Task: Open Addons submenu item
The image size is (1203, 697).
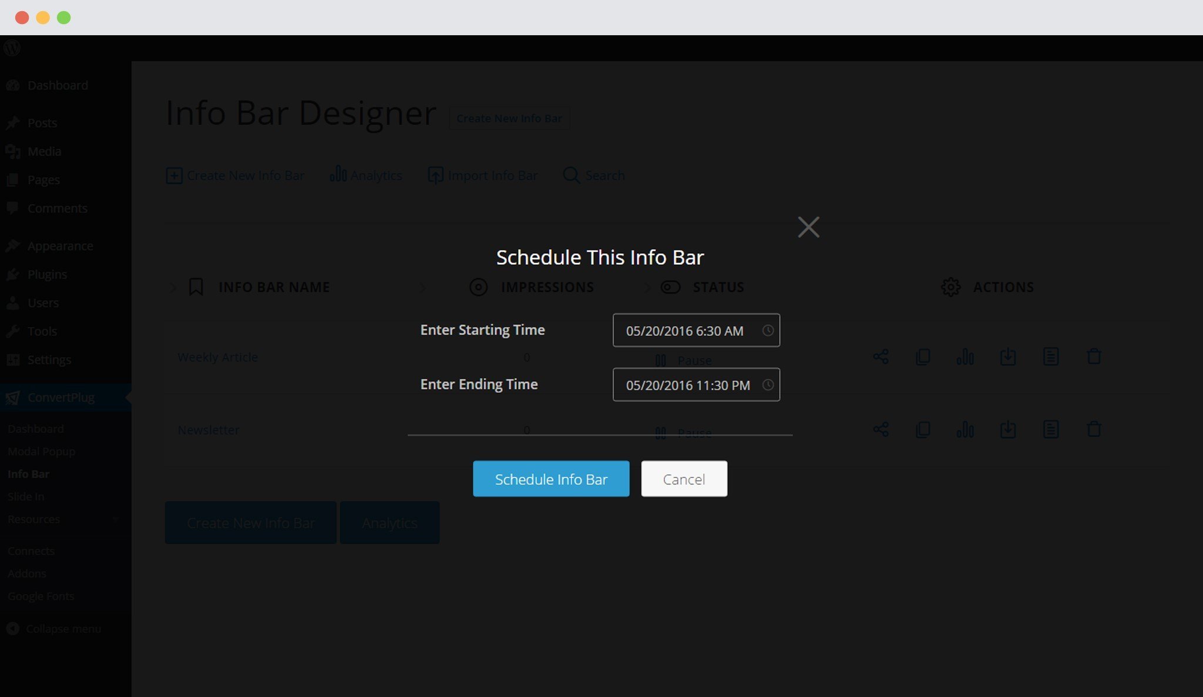Action: pyautogui.click(x=26, y=574)
